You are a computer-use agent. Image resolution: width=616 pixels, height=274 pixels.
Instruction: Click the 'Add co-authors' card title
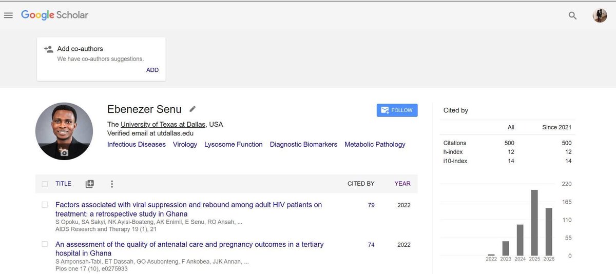pyautogui.click(x=80, y=49)
